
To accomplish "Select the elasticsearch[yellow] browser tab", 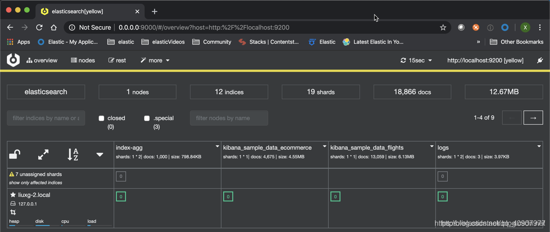I will click(91, 11).
